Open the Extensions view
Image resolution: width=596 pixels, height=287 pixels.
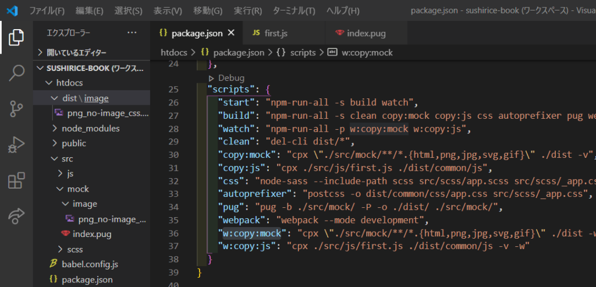pyautogui.click(x=16, y=180)
